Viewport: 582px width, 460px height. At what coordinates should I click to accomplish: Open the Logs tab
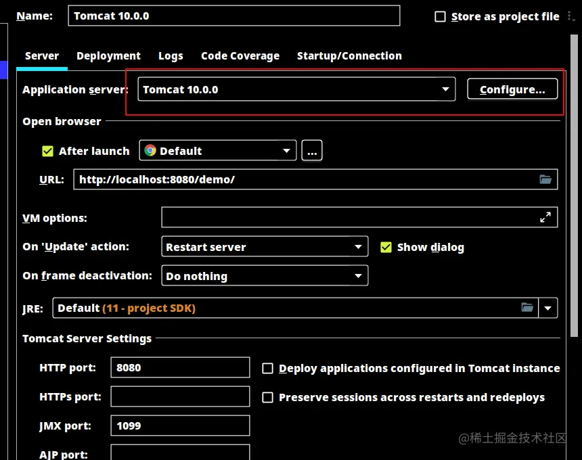tap(171, 56)
